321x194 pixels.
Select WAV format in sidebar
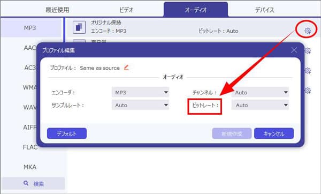click(30, 107)
